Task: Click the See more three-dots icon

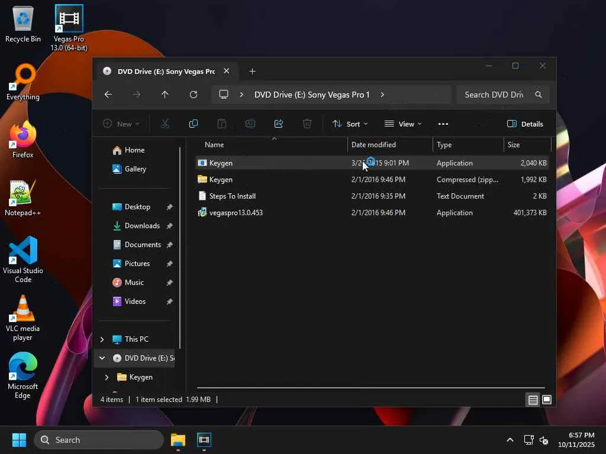Action: click(443, 124)
